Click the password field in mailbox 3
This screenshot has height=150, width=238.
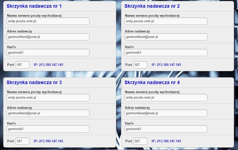click(x=48, y=129)
